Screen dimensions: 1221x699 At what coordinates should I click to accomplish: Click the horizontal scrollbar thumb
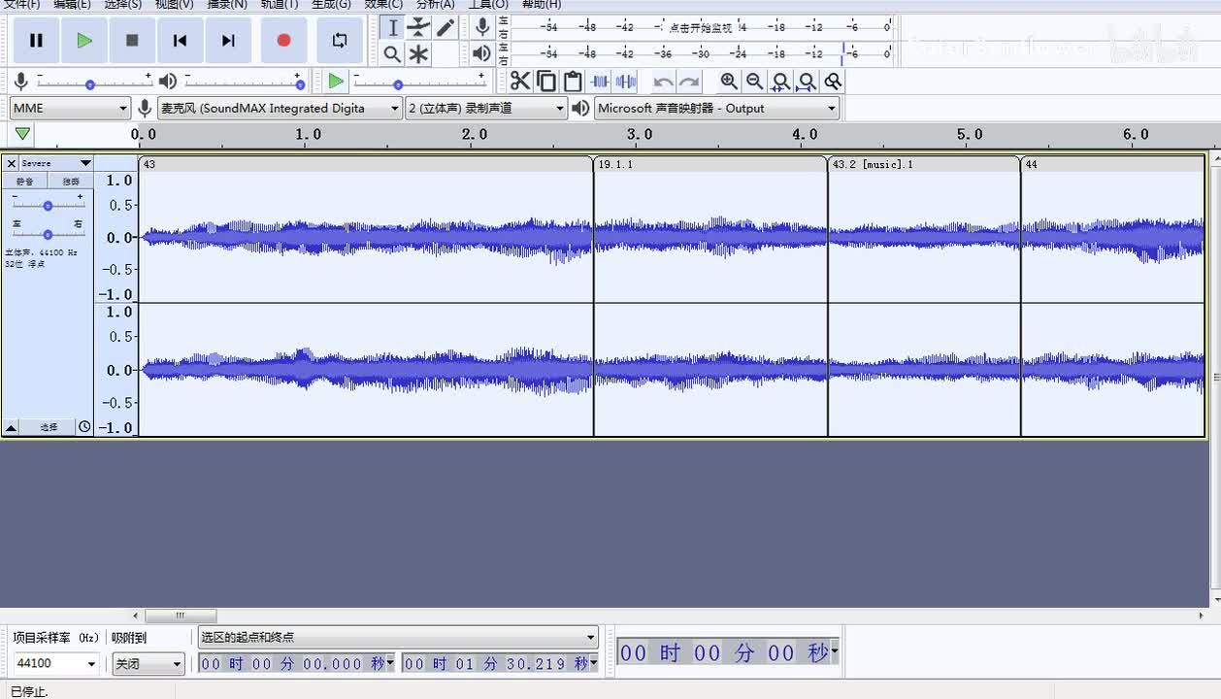point(181,616)
